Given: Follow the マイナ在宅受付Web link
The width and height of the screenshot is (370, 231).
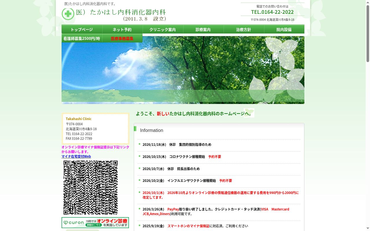Looking at the screenshot, I should [x=76, y=157].
